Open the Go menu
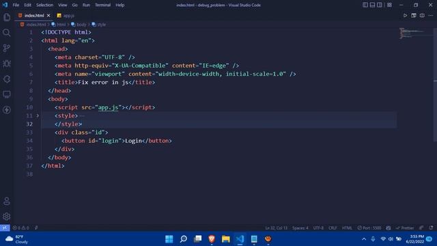Image resolution: width=437 pixels, height=246 pixels. click(x=74, y=5)
